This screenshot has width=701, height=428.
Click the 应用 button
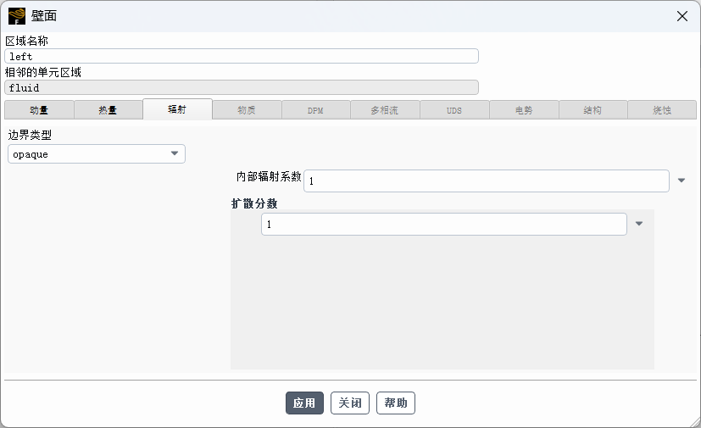click(x=304, y=403)
